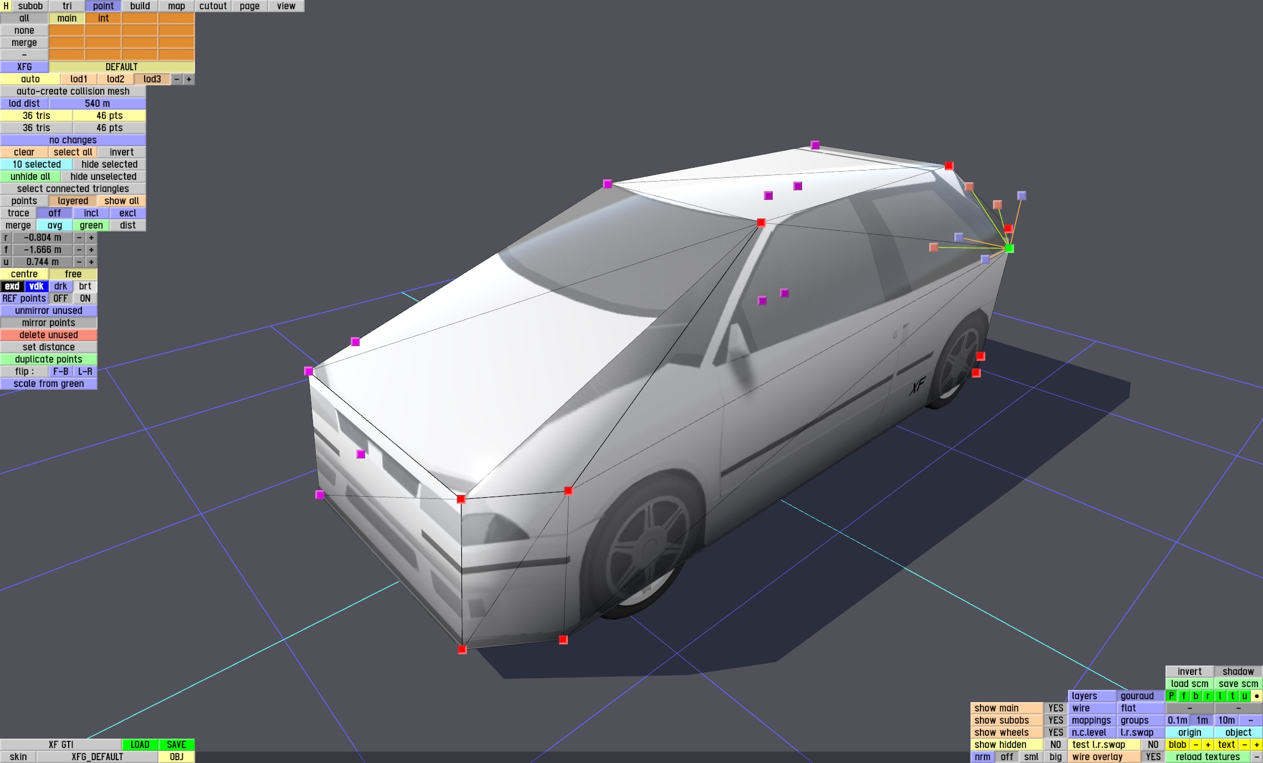
Task: Open the DEFAULT configuration selector
Action: [121, 67]
